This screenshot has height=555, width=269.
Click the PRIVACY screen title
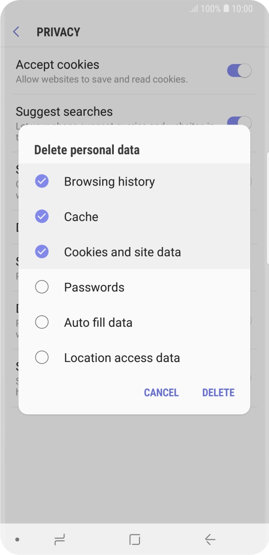pyautogui.click(x=58, y=32)
